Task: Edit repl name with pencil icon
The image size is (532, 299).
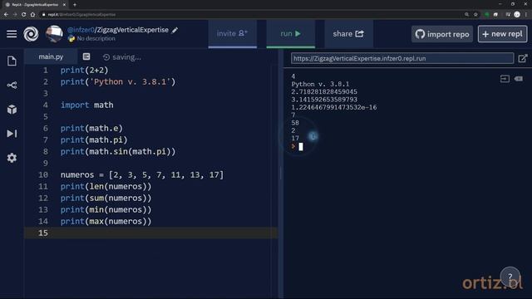Action: tap(175, 30)
